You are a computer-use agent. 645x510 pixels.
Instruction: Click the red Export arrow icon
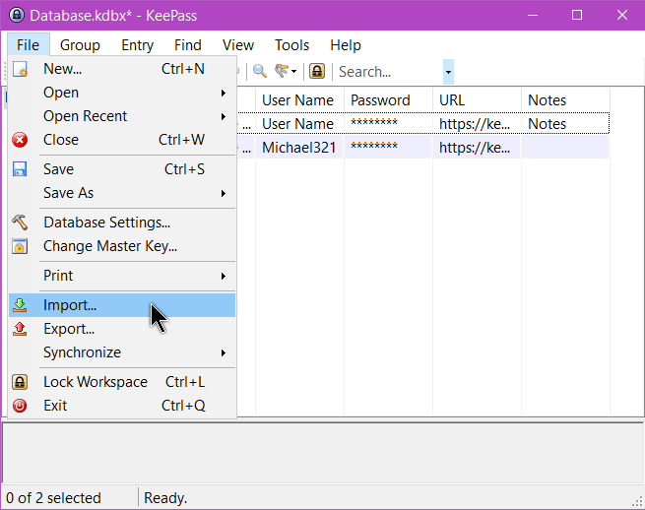(x=20, y=329)
